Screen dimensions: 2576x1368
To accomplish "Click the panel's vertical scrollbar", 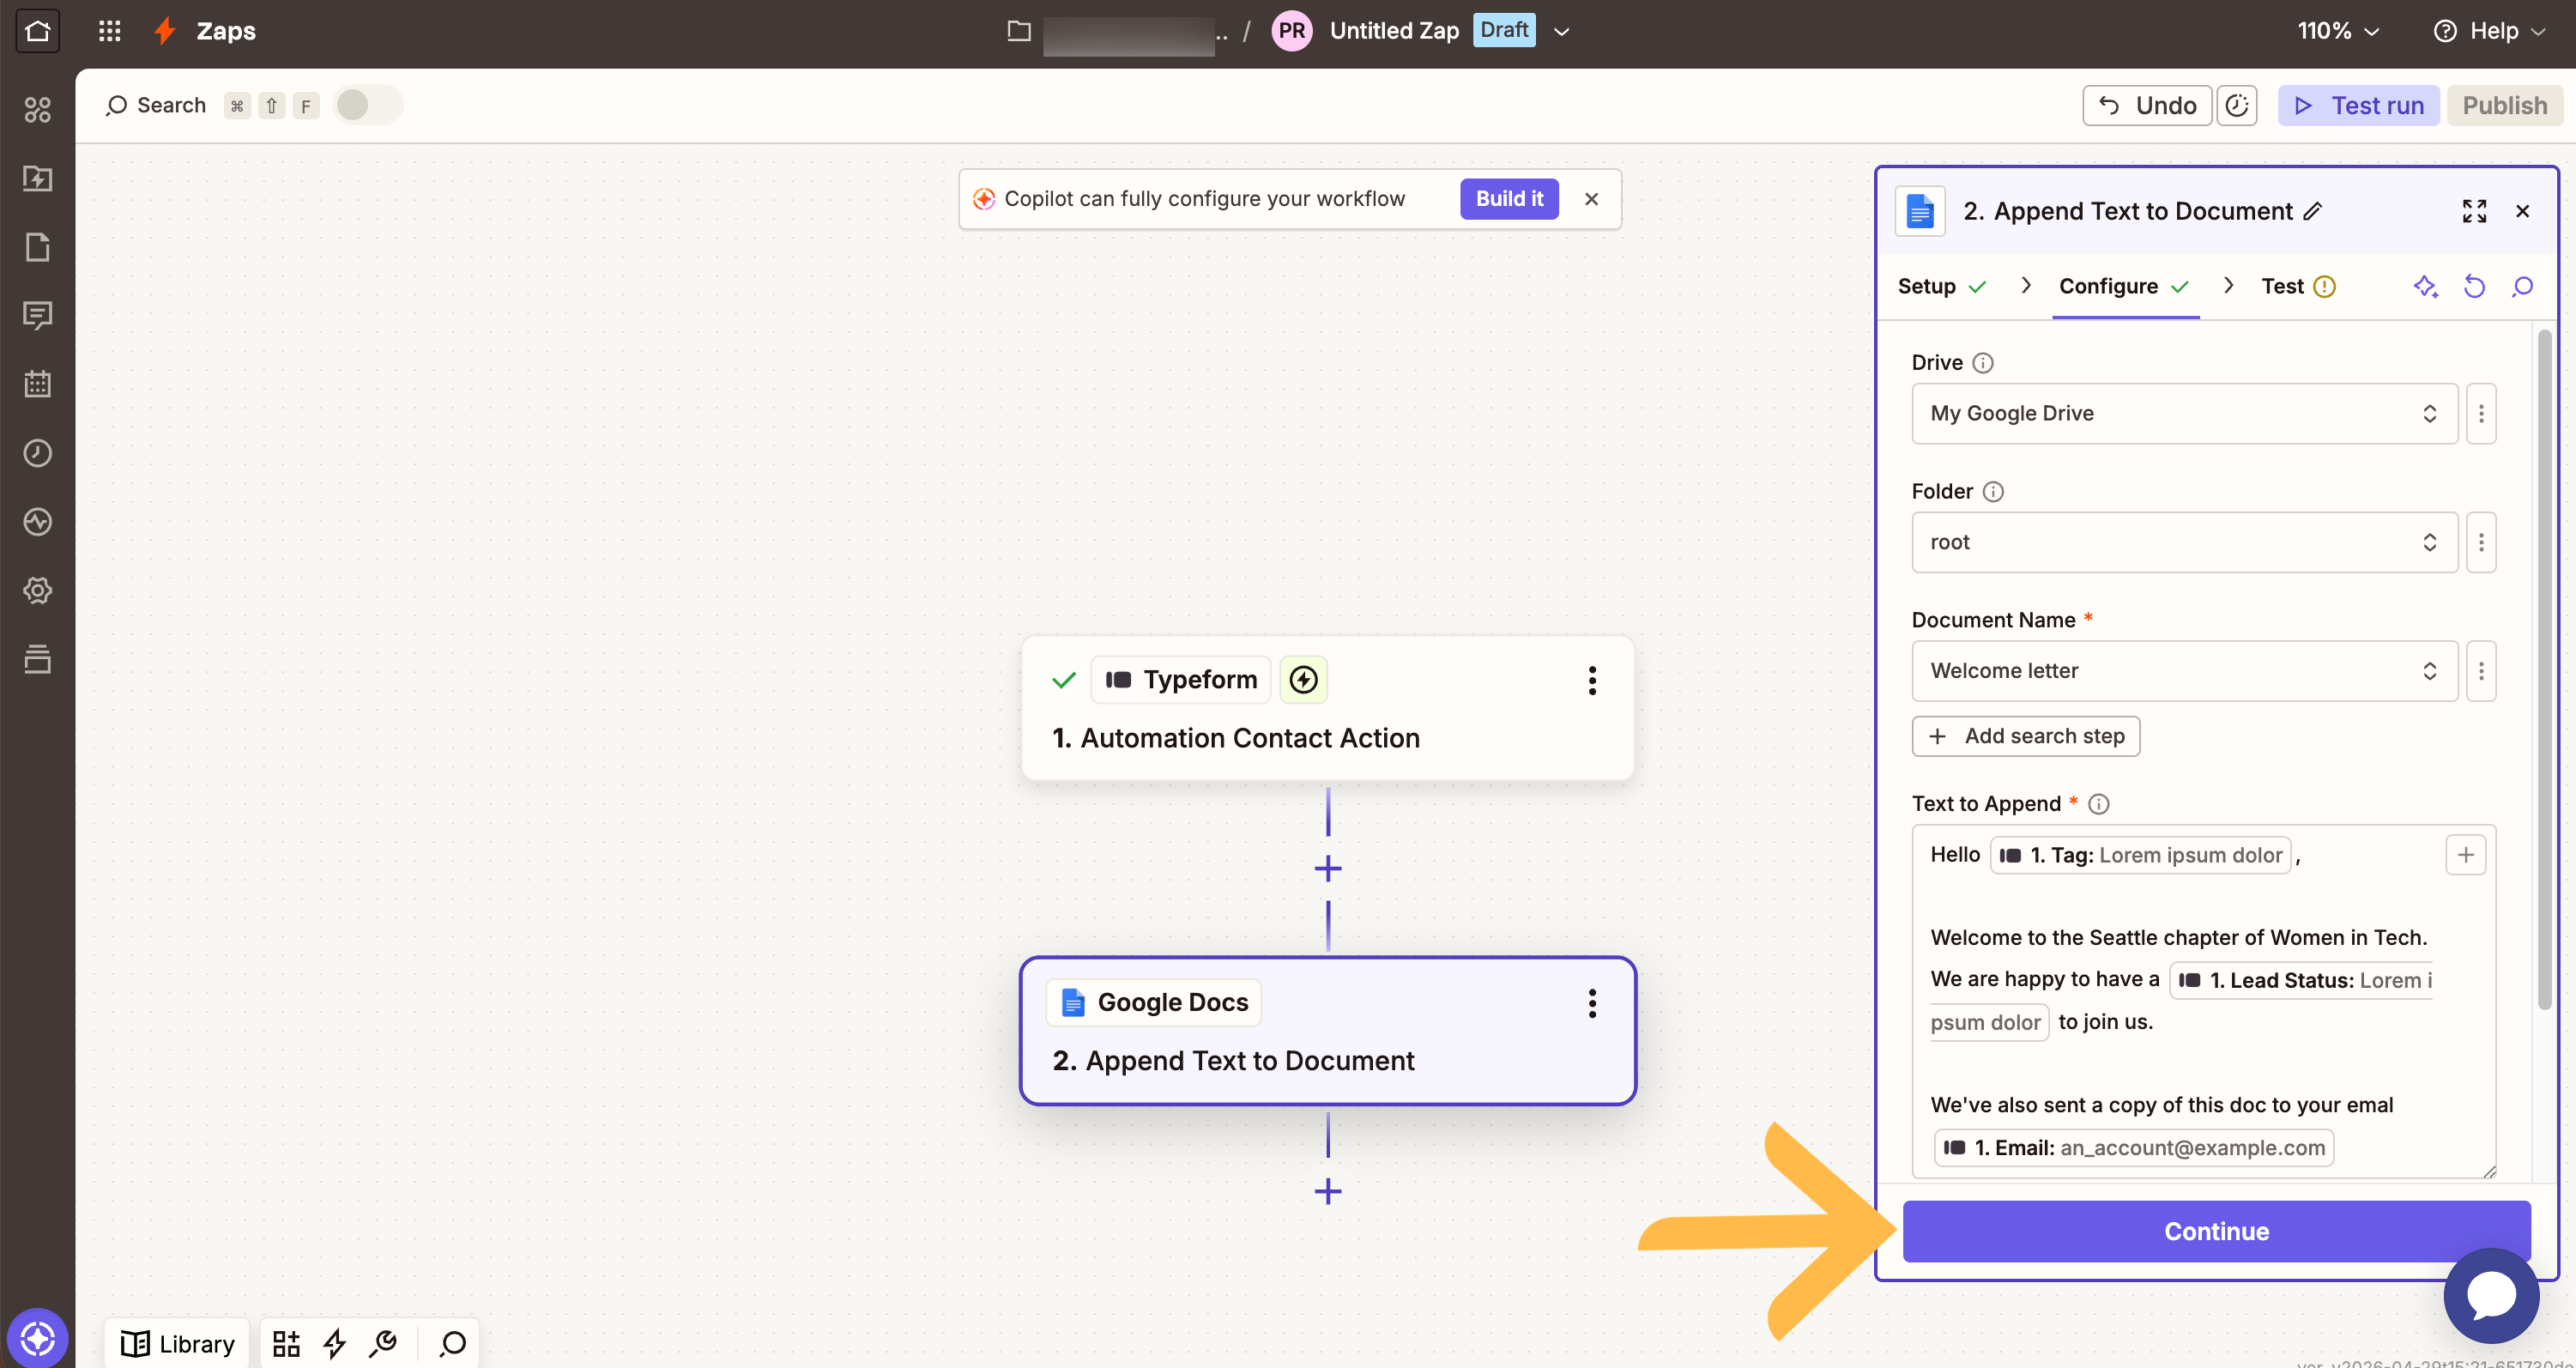I will tap(2544, 670).
